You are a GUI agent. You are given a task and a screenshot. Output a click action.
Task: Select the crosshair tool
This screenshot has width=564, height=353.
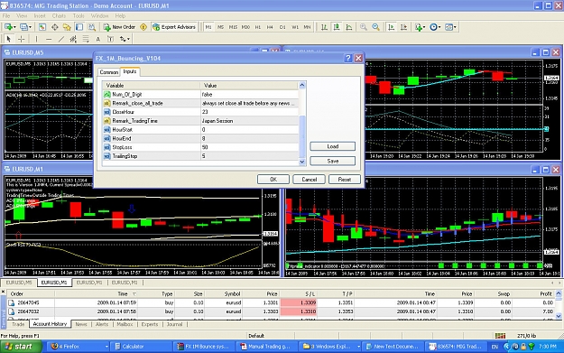[22, 39]
